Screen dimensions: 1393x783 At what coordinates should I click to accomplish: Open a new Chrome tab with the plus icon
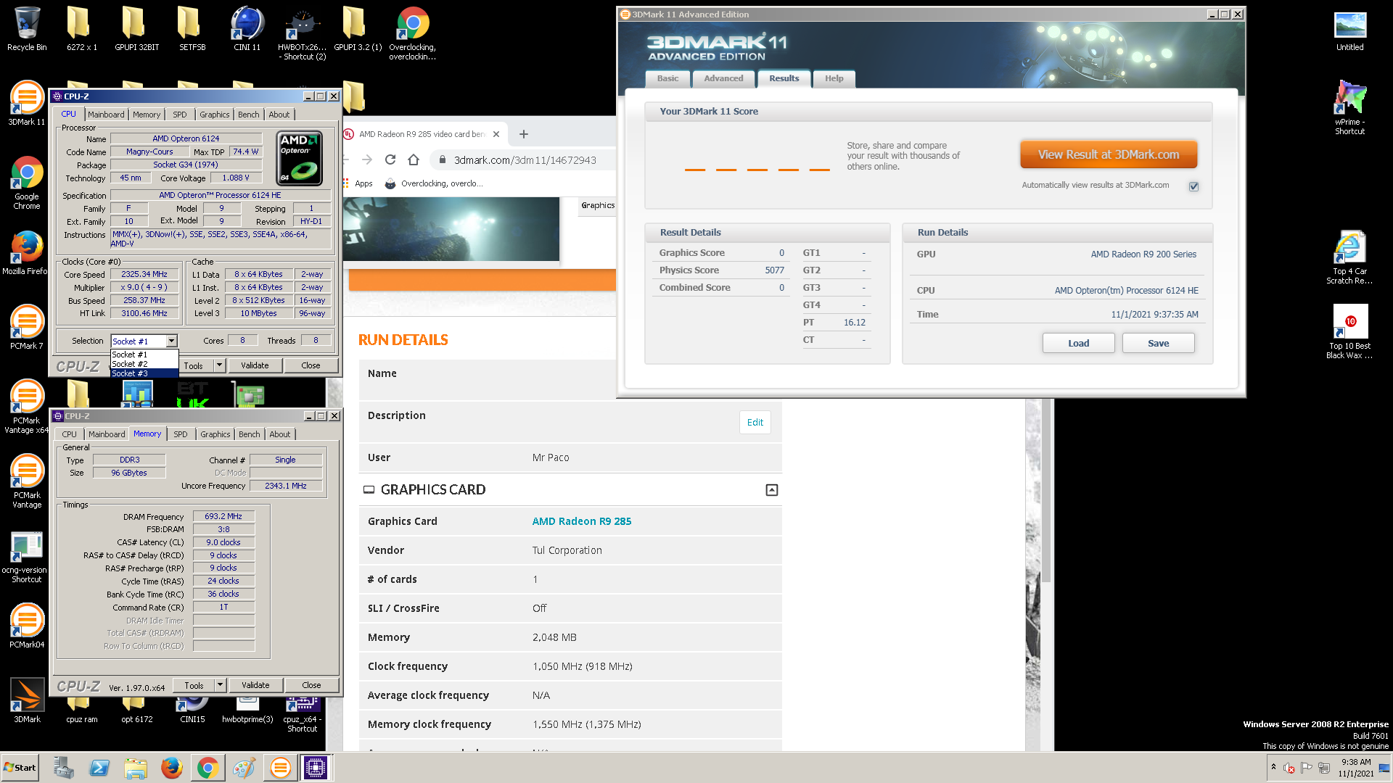click(x=524, y=134)
